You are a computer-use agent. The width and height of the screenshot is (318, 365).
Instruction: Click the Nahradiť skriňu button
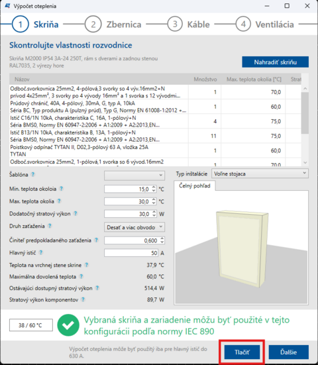pos(275,62)
